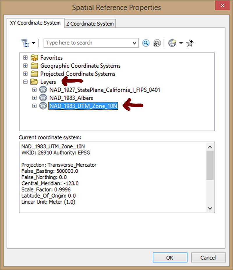Open the filter dropdown arrow
Screen dimensions: 233x270
pyautogui.click(x=33, y=43)
